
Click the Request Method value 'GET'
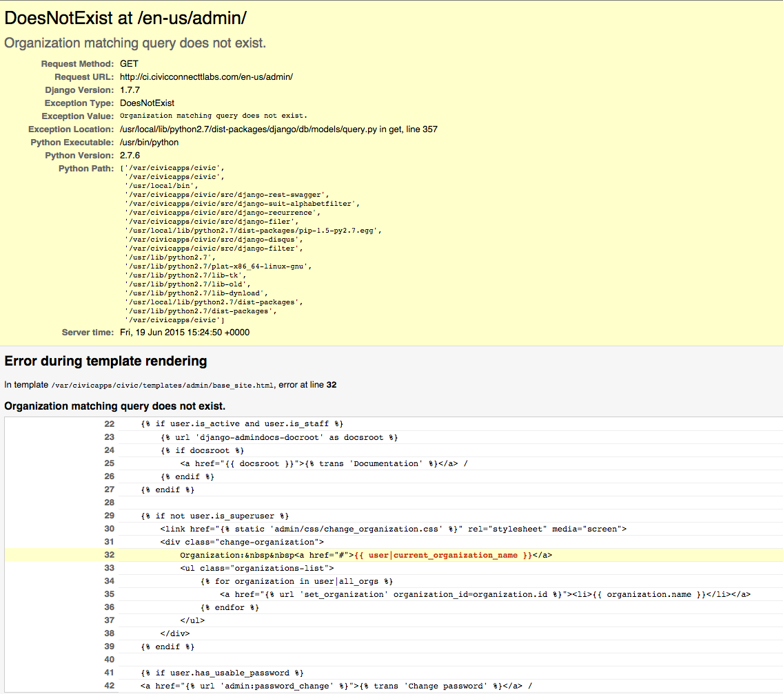[x=129, y=64]
